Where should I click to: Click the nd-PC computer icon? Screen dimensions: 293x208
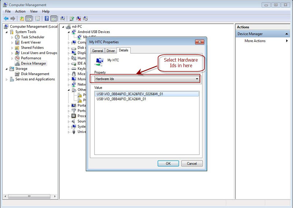click(x=68, y=27)
